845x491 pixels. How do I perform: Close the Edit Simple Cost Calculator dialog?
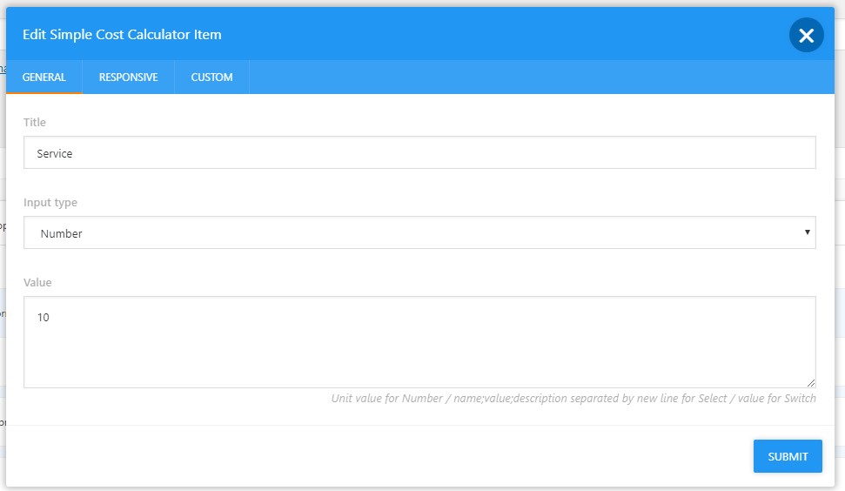[x=806, y=35]
